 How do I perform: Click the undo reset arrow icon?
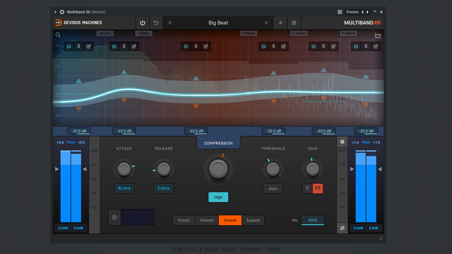[156, 23]
